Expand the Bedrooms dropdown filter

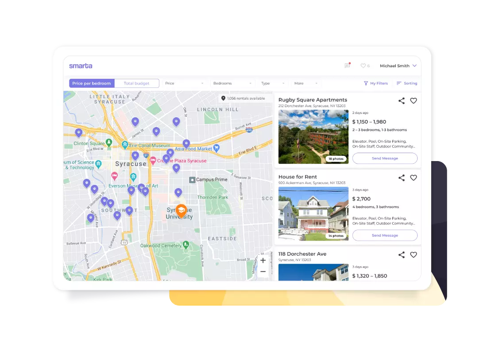pos(232,83)
